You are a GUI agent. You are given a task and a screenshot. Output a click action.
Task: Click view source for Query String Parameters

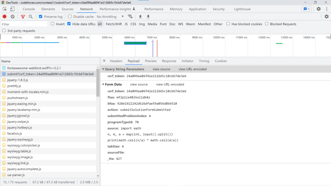tap(161, 69)
